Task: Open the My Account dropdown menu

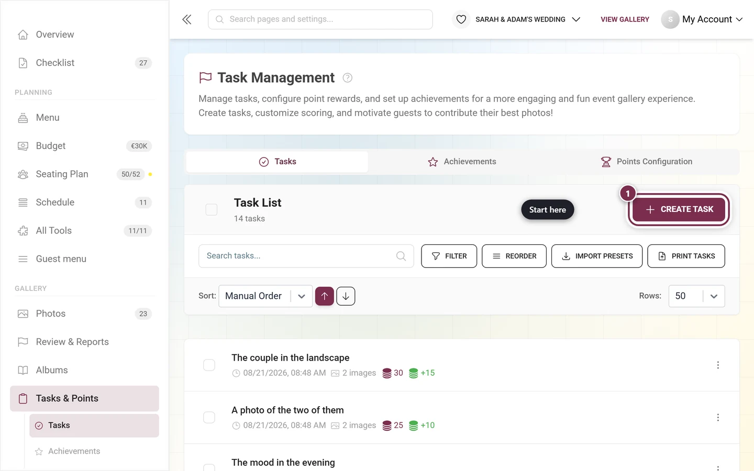Action: coord(702,19)
